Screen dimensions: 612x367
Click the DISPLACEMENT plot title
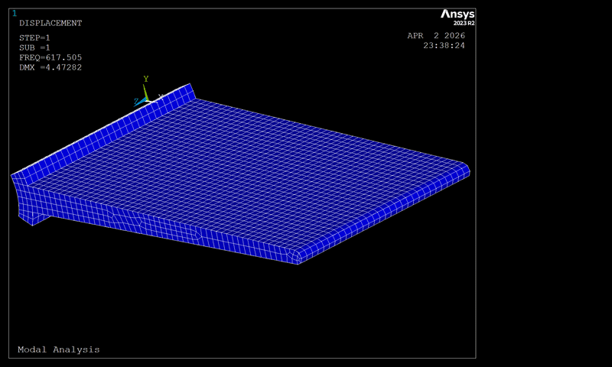[x=50, y=23]
